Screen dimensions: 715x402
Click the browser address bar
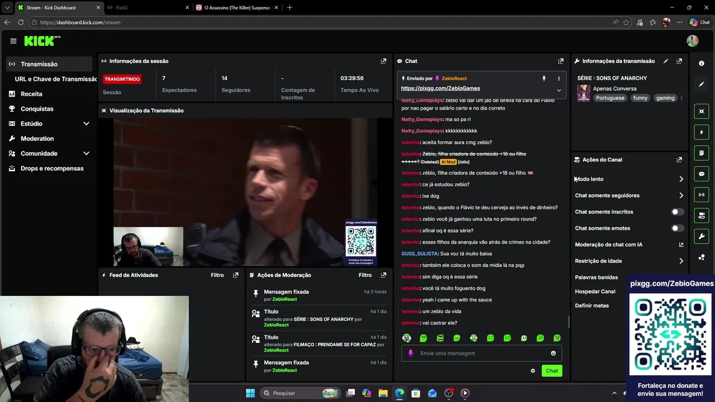321,22
